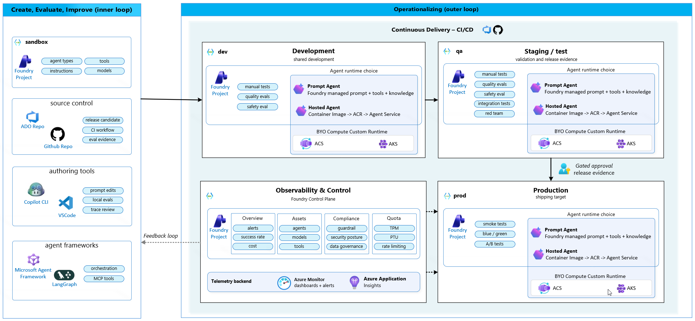This screenshot has height=321, width=695.
Task: Click the GitHub icon beside CI/CD title
Action: coord(498,30)
